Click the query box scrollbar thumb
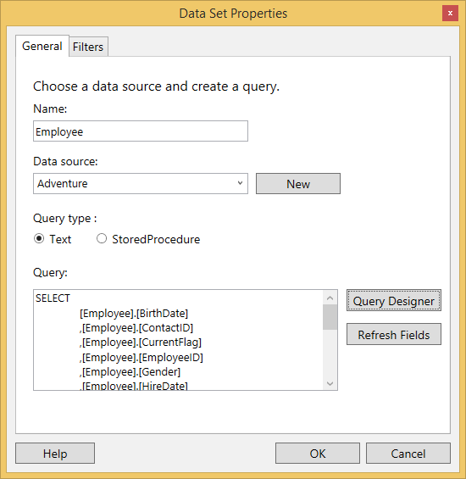The width and height of the screenshot is (466, 479). (330, 317)
